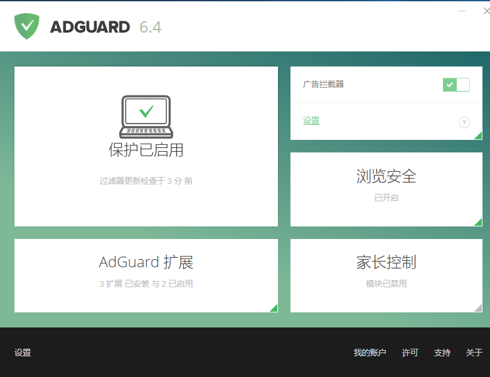
Task: Click the AdGuard green shield logo
Action: click(x=27, y=26)
